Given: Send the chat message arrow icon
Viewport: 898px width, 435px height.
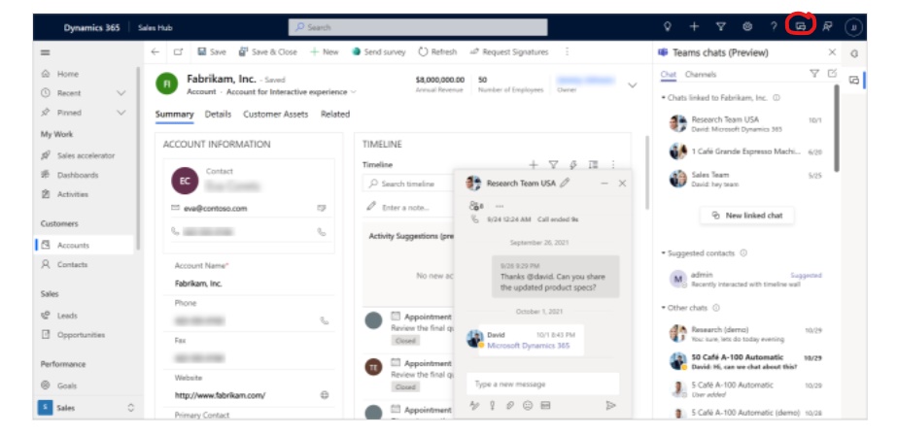Looking at the screenshot, I should pos(610,405).
